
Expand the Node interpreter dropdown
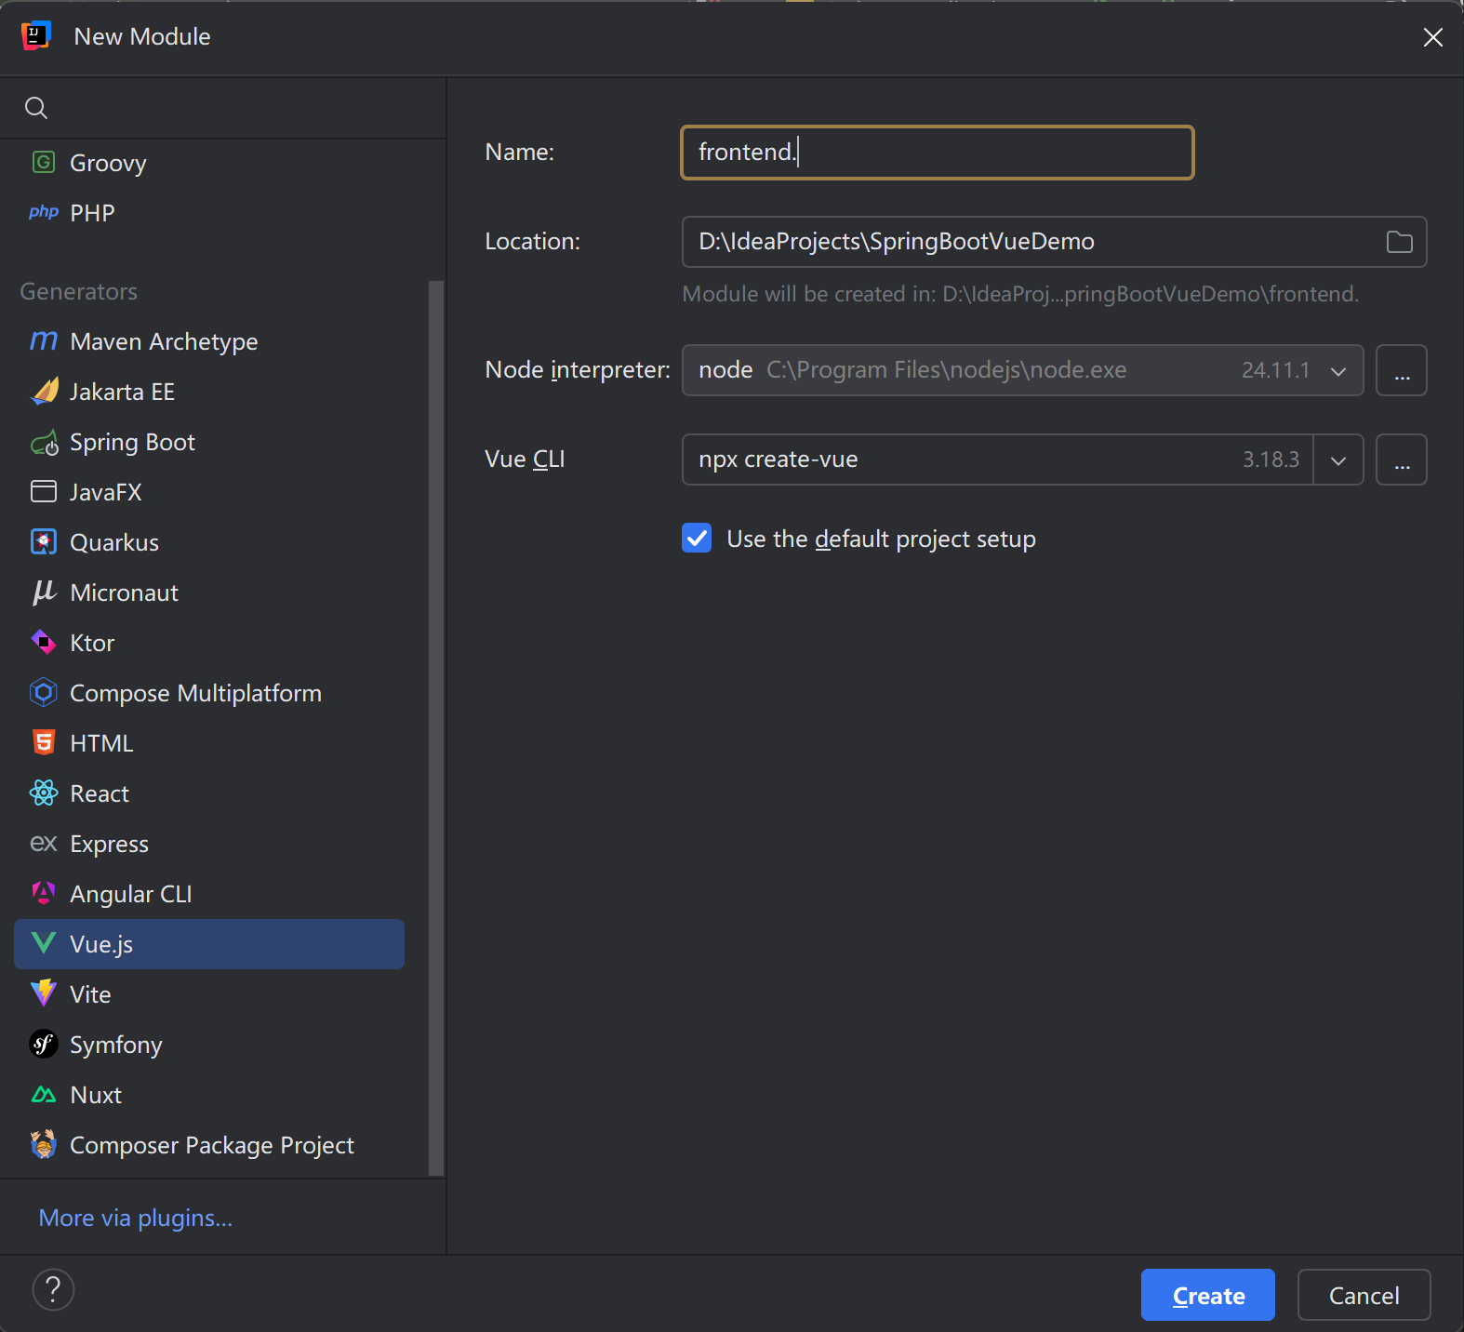point(1338,370)
